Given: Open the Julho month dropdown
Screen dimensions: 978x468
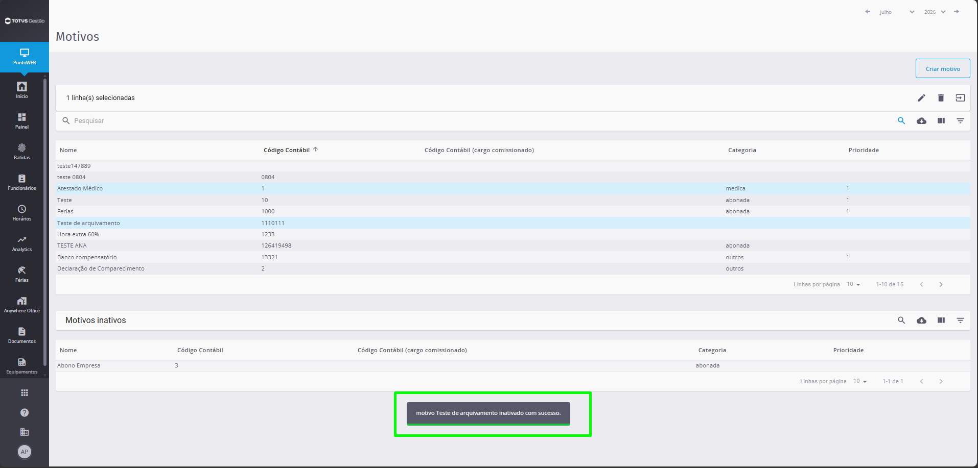Looking at the screenshot, I should [x=897, y=12].
